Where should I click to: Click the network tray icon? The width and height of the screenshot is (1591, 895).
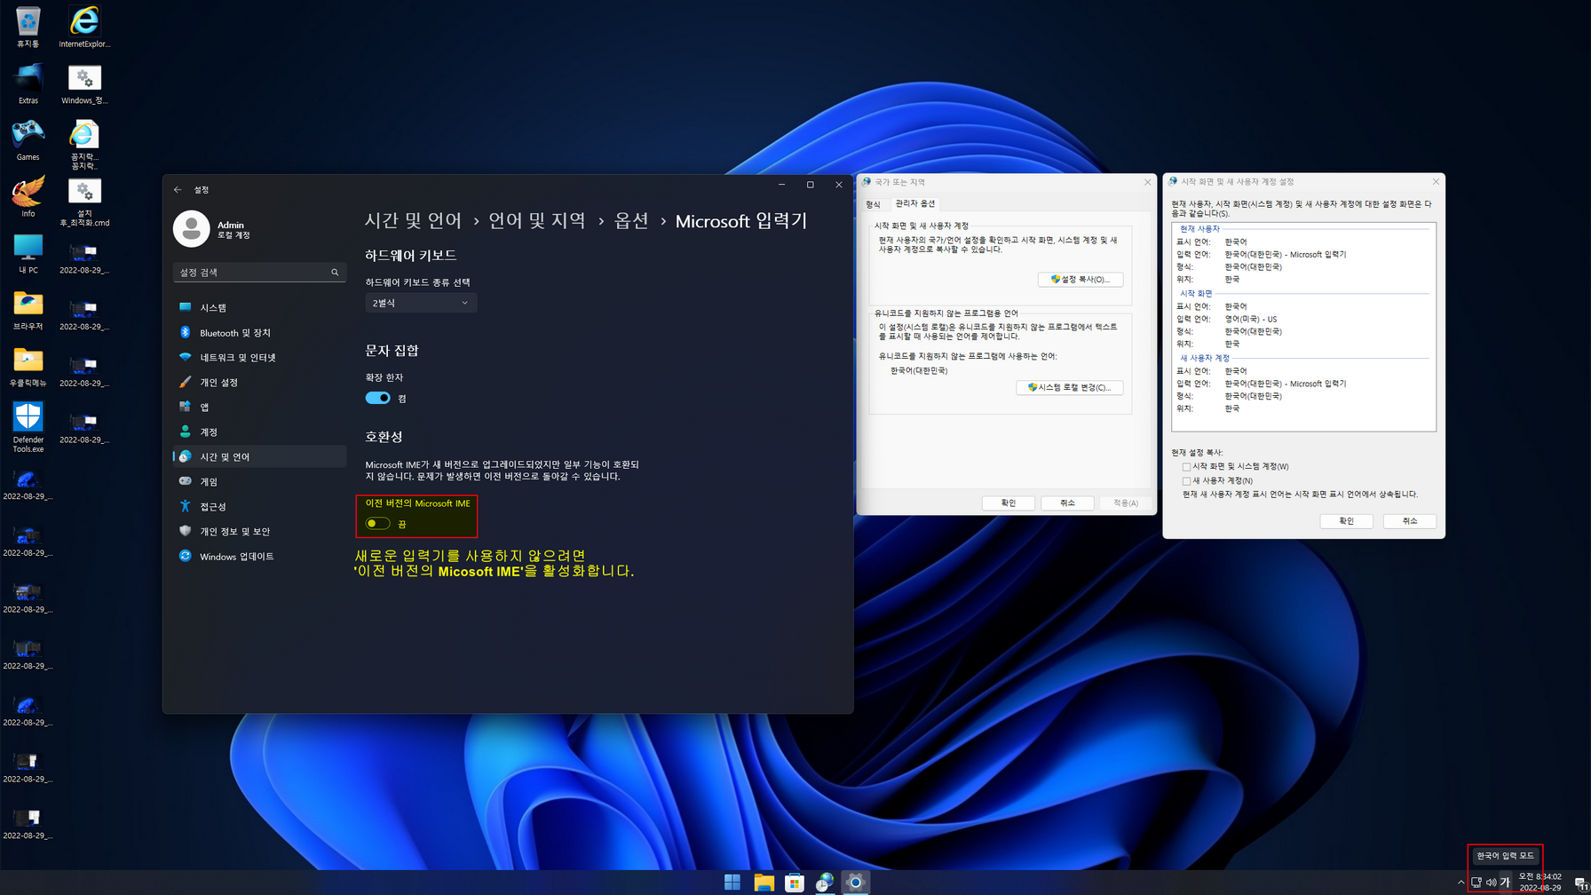[x=1476, y=883]
